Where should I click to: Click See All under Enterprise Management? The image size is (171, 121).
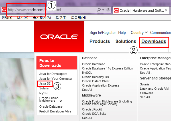[x=146, y=73]
